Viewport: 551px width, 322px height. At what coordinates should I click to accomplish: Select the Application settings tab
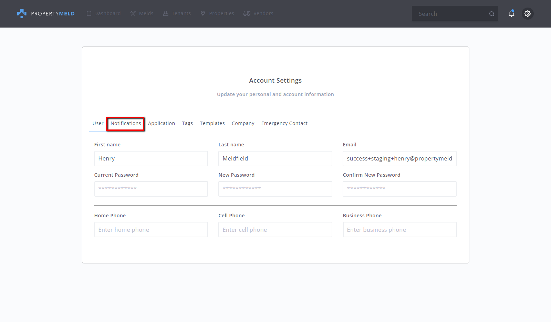click(162, 123)
